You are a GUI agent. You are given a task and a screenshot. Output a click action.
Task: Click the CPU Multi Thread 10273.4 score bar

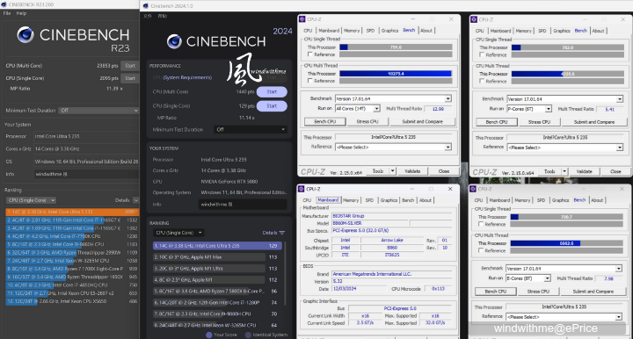click(x=396, y=74)
